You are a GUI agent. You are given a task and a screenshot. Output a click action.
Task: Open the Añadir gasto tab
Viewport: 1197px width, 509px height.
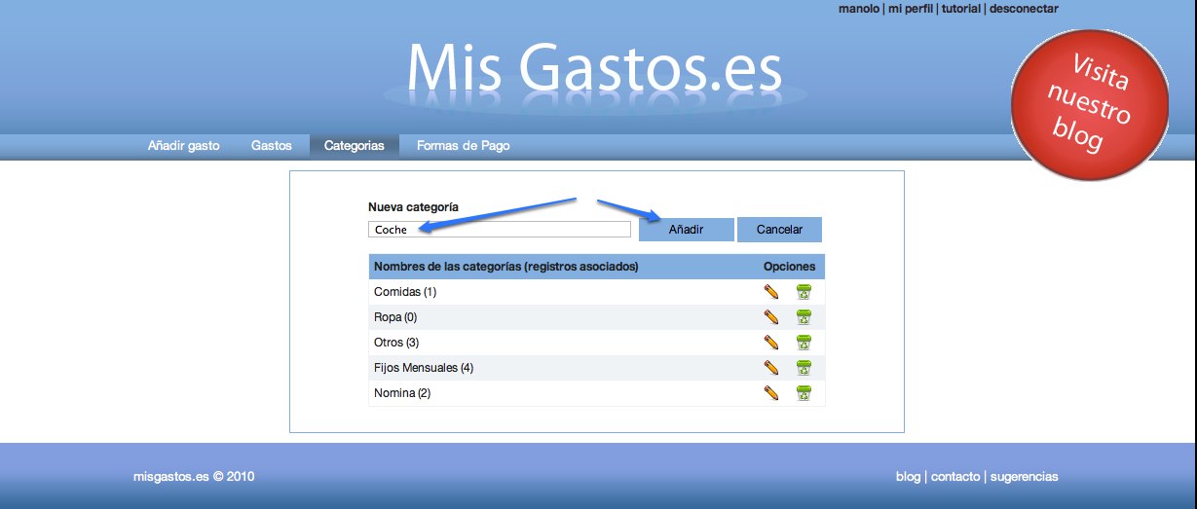click(x=184, y=146)
